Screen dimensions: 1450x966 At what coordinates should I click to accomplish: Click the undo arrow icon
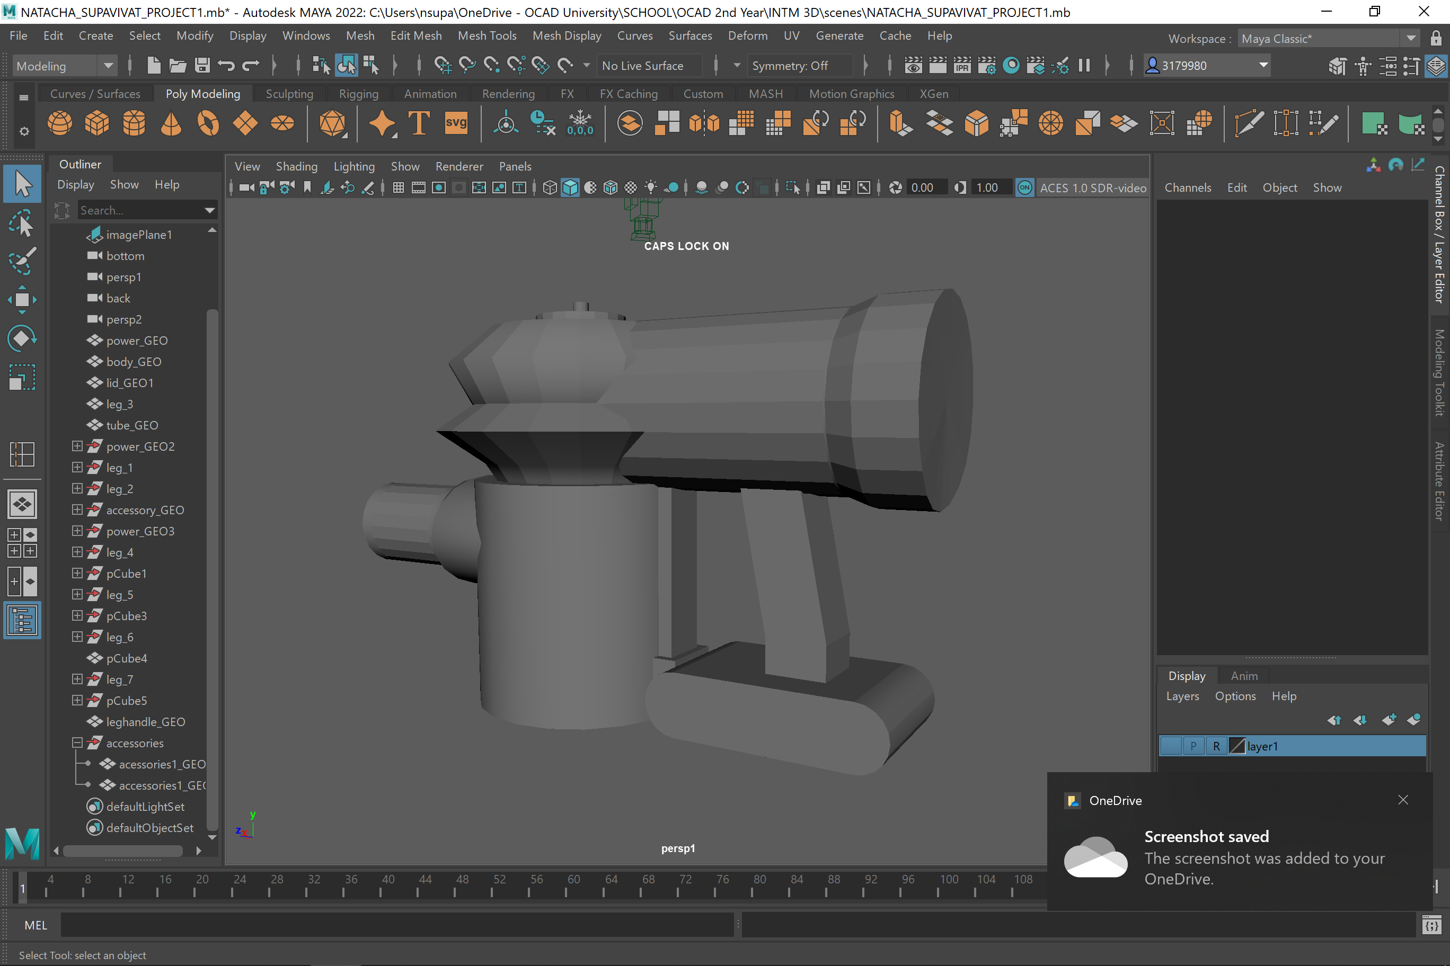click(226, 65)
